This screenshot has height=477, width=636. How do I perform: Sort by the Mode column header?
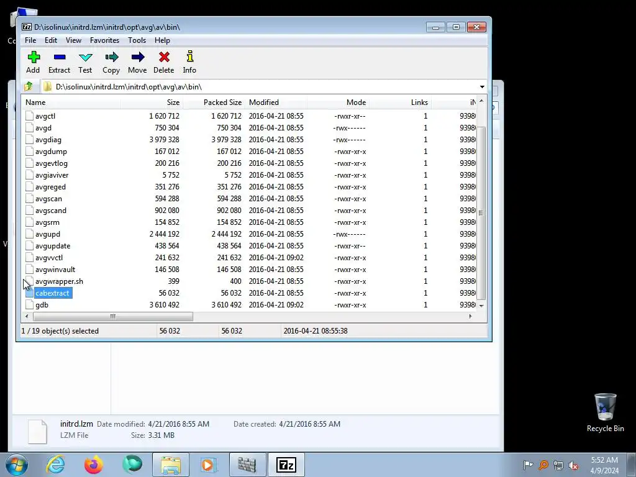point(338,102)
